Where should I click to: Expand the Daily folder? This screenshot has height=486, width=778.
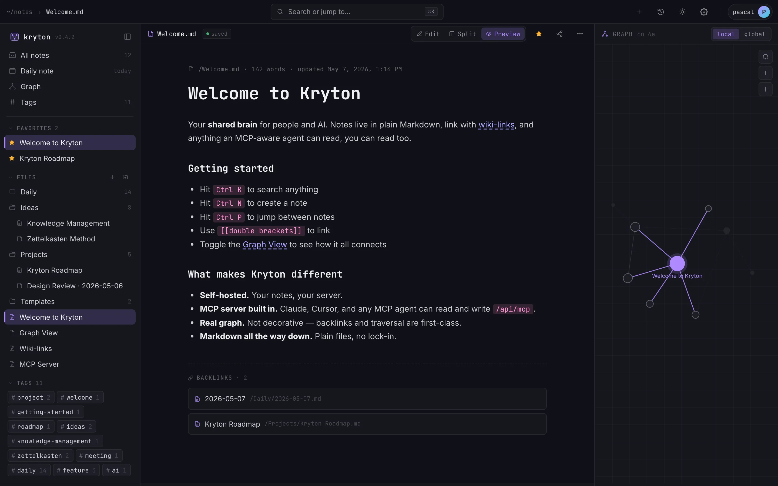pyautogui.click(x=70, y=192)
